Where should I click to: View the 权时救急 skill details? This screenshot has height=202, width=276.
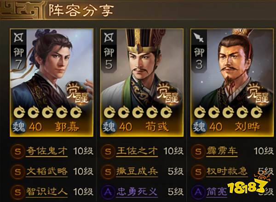tap(227, 171)
